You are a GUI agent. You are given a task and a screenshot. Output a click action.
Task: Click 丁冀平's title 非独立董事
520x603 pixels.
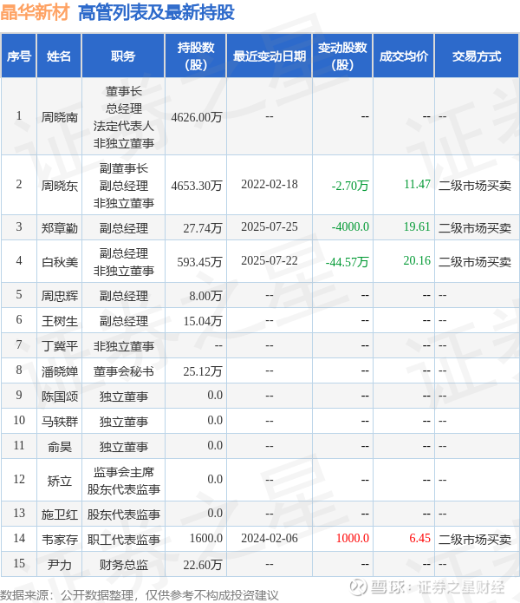pos(124,346)
